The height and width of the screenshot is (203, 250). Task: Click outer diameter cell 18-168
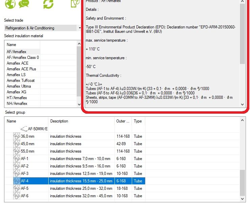point(122,188)
